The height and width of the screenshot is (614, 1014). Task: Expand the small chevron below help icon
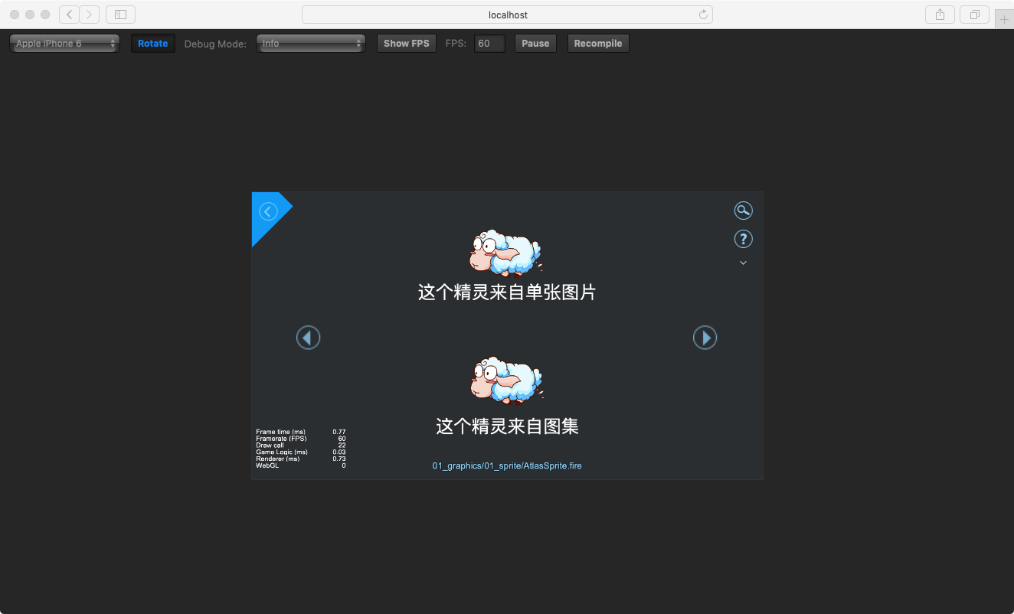[x=743, y=263]
